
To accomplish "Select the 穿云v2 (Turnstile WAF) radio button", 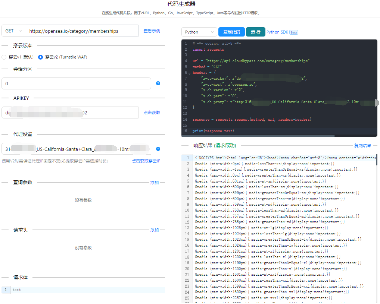I will (x=40, y=57).
